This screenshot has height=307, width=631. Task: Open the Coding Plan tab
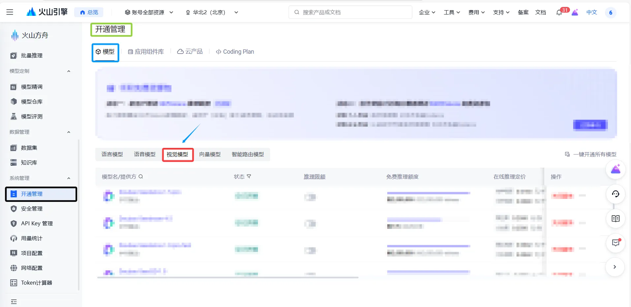pyautogui.click(x=235, y=51)
